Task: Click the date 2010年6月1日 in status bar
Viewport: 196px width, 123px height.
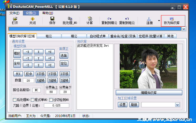Action: tap(65, 116)
